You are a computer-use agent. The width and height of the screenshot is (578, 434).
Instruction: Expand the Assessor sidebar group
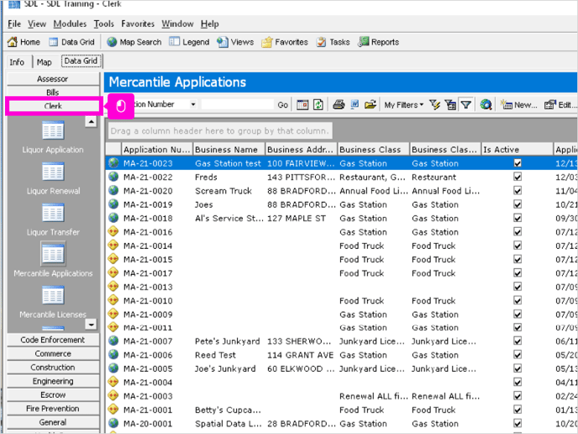[53, 79]
